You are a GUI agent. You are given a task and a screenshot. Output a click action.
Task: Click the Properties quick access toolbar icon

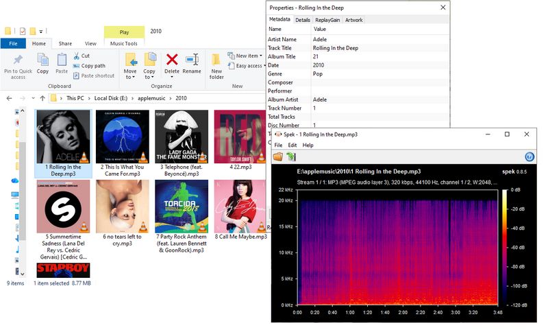point(23,31)
